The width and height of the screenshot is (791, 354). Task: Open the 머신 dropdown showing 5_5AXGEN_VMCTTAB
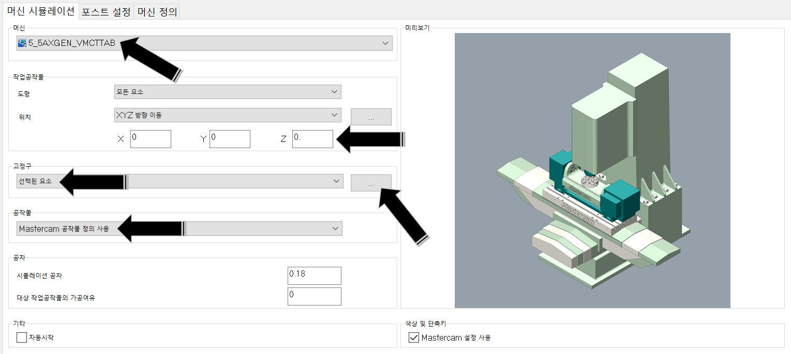pyautogui.click(x=204, y=43)
